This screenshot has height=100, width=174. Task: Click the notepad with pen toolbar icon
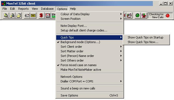(x=129, y=15)
